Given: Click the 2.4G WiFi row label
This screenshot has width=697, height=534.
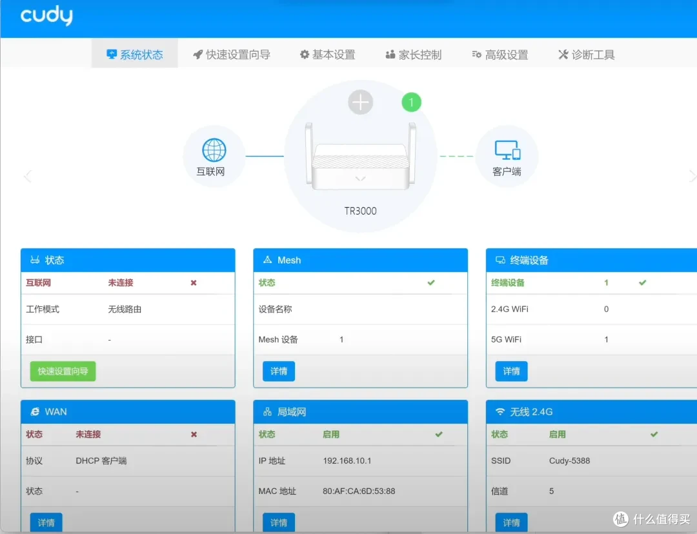Looking at the screenshot, I should 509,309.
